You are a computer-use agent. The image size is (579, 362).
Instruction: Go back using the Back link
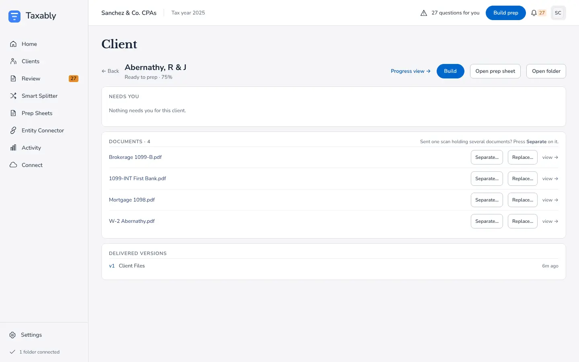coord(110,71)
